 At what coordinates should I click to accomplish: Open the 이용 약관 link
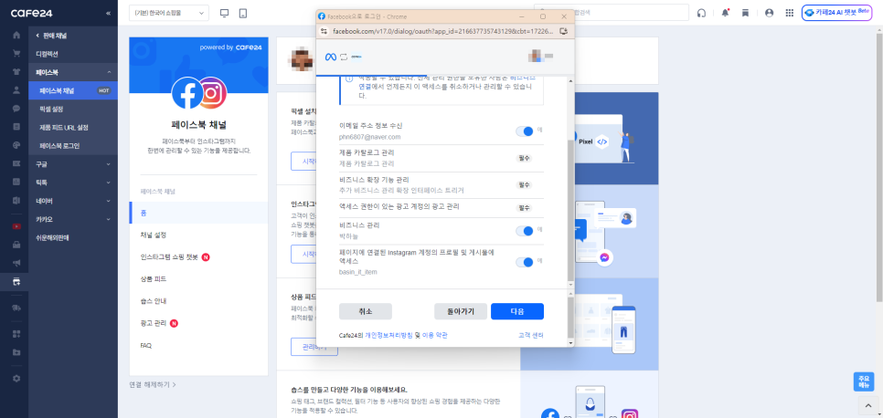click(435, 335)
